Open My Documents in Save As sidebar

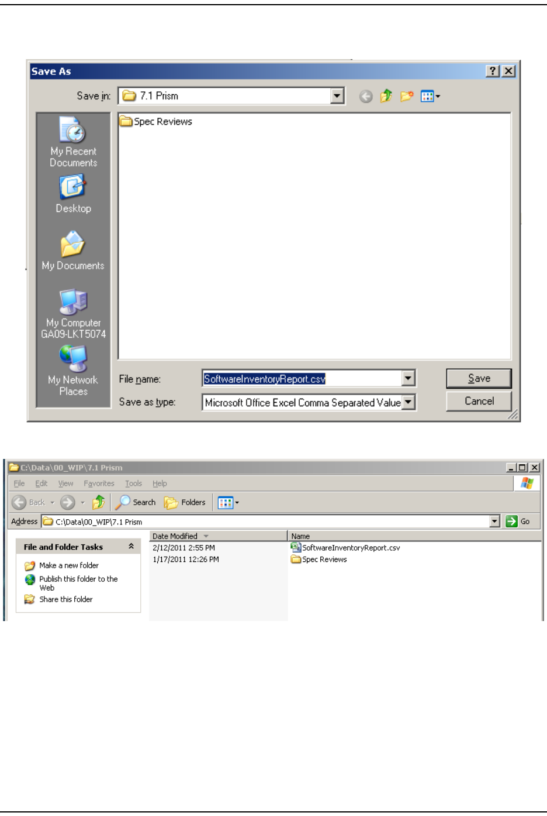coord(73,252)
